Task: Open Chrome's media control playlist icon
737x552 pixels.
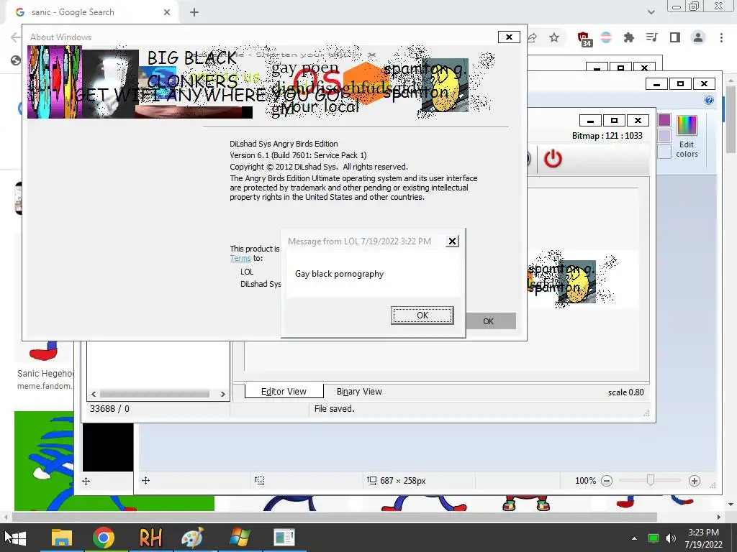Action: click(x=651, y=37)
